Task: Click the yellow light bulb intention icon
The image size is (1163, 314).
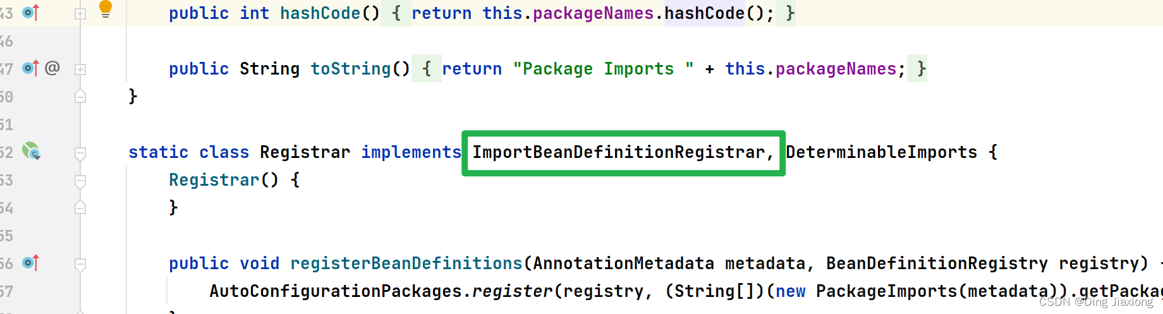Action: coord(106,9)
